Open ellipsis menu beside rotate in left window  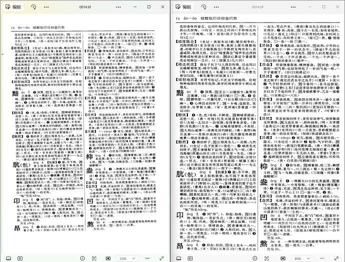(x=46, y=7)
